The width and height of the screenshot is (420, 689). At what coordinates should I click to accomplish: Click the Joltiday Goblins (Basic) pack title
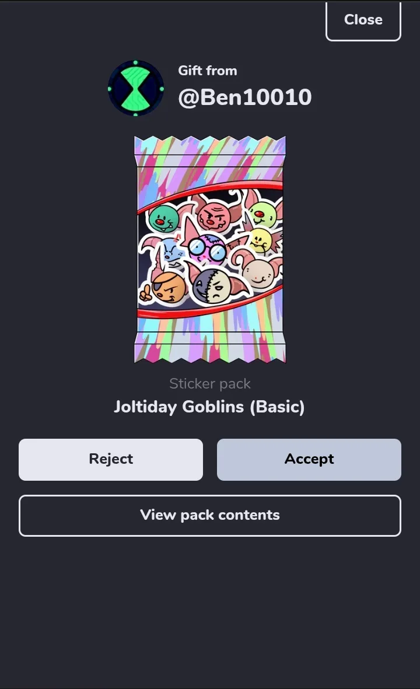pyautogui.click(x=209, y=407)
